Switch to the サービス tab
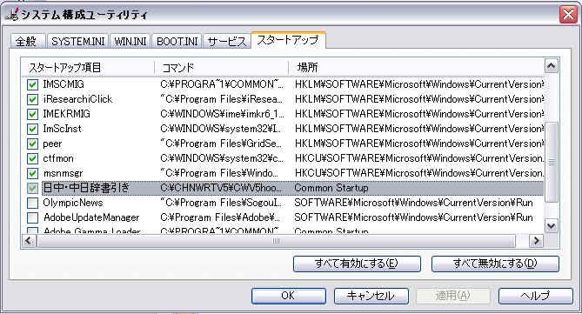This screenshot has width=582, height=314. (x=226, y=41)
